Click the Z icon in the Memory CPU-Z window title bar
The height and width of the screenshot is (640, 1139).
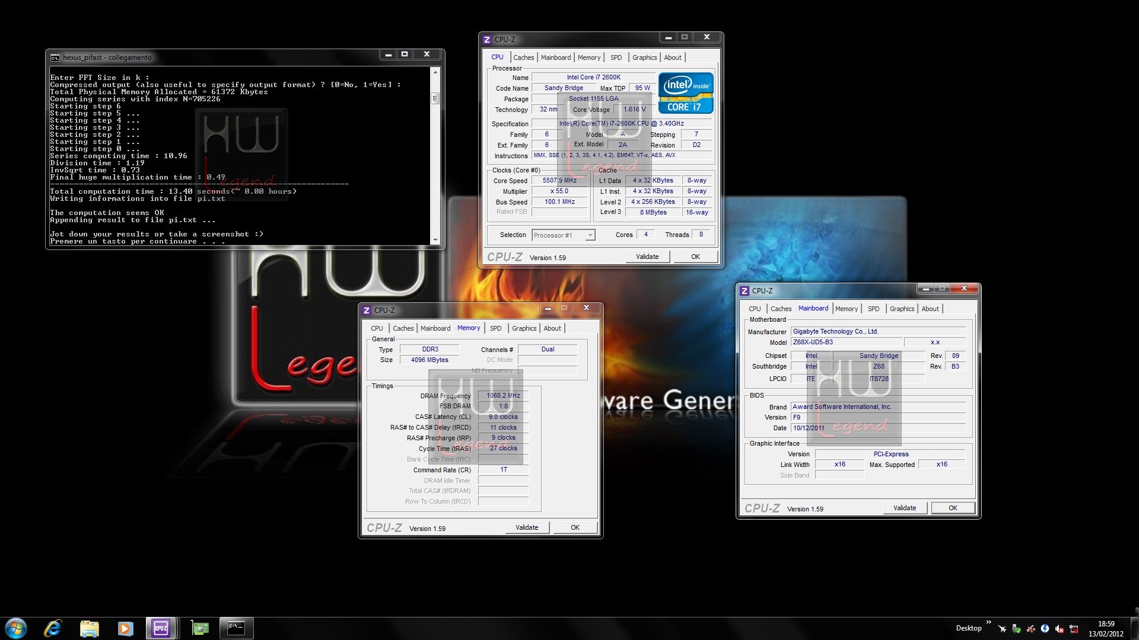click(367, 311)
